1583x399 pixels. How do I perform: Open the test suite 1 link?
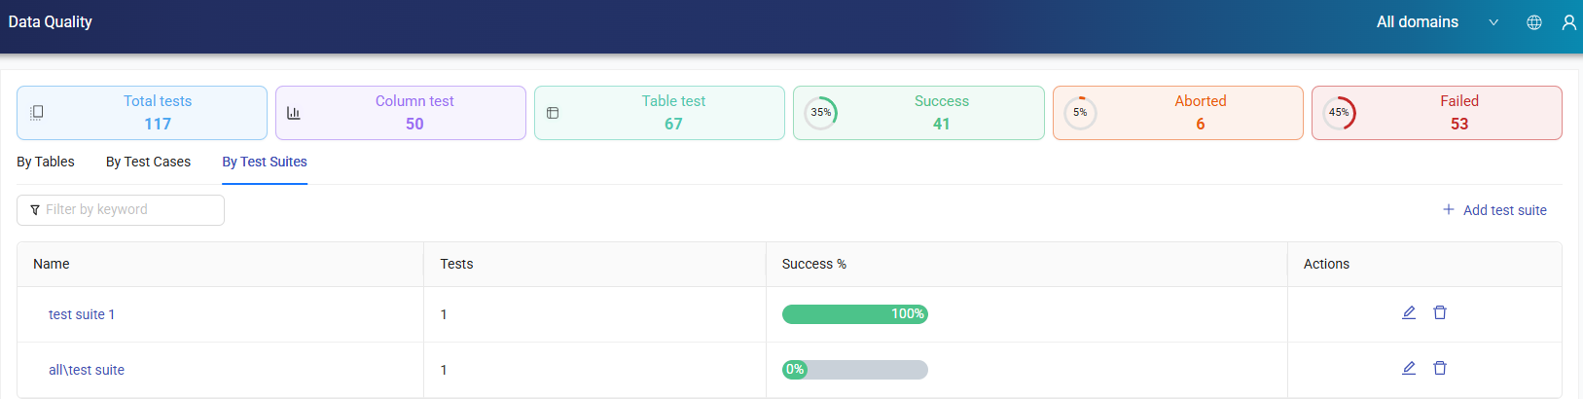pyautogui.click(x=82, y=314)
